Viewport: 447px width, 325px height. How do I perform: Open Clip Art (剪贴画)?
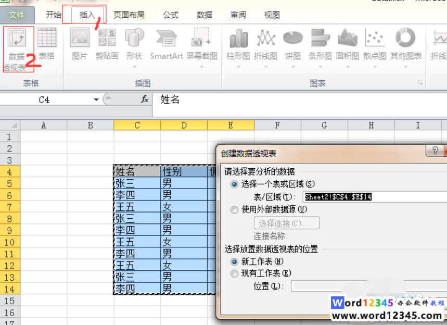tap(107, 44)
